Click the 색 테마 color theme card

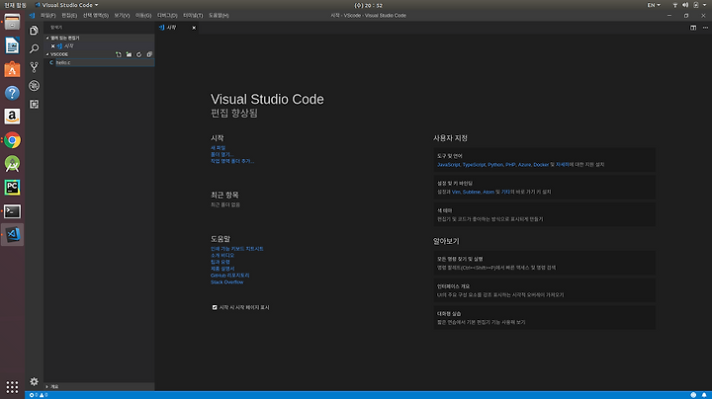[545, 214]
